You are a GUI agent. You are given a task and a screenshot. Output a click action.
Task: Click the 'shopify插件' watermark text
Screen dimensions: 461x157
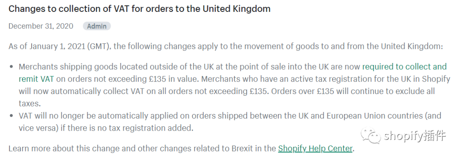click(x=415, y=136)
